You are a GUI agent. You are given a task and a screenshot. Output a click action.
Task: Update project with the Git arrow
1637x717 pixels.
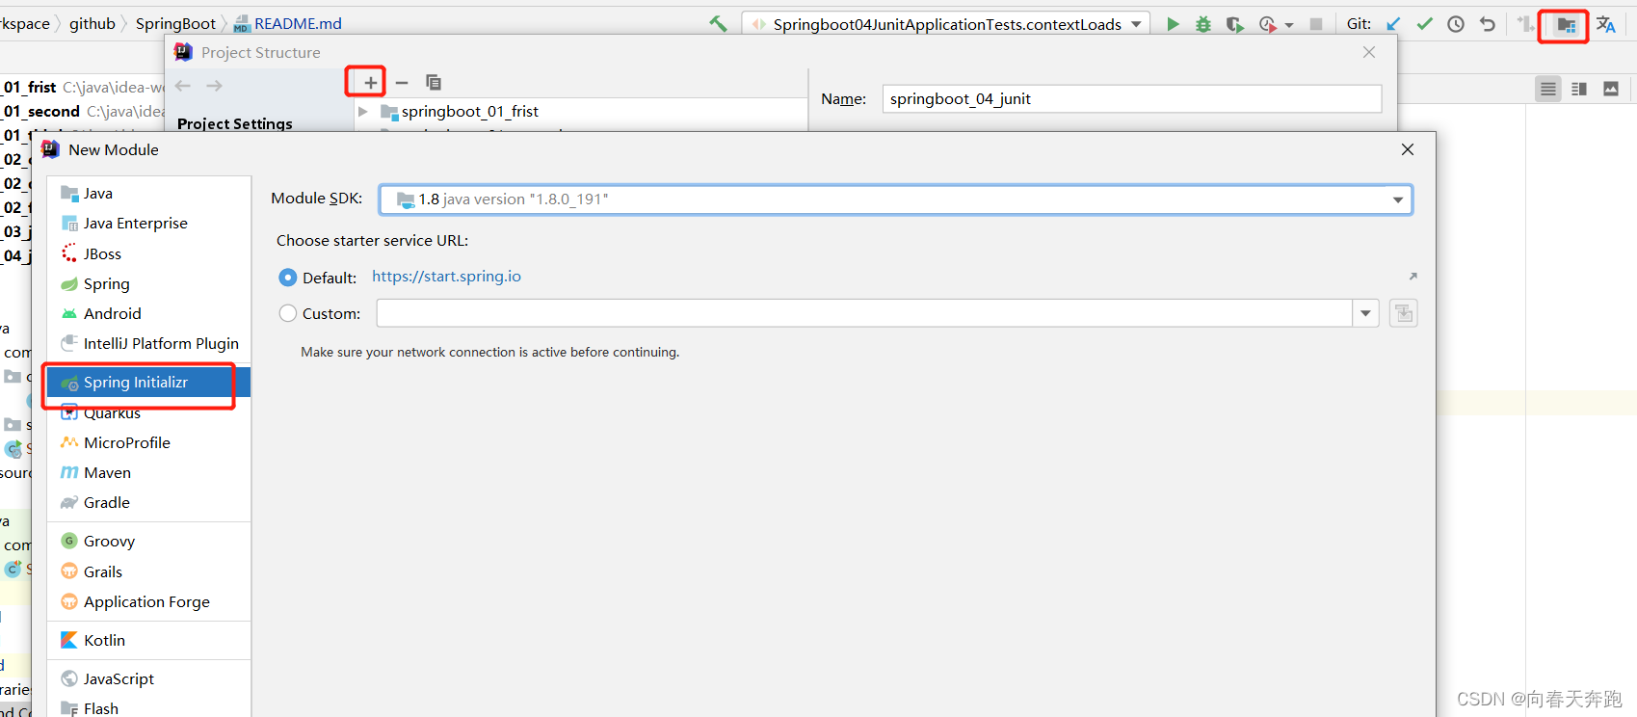click(1393, 24)
